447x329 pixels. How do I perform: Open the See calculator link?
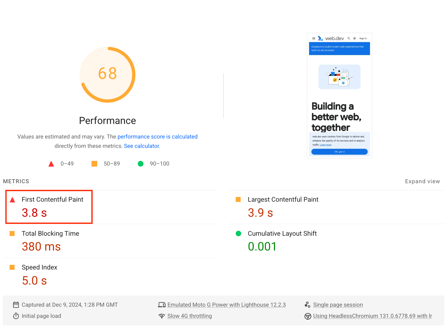(141, 146)
